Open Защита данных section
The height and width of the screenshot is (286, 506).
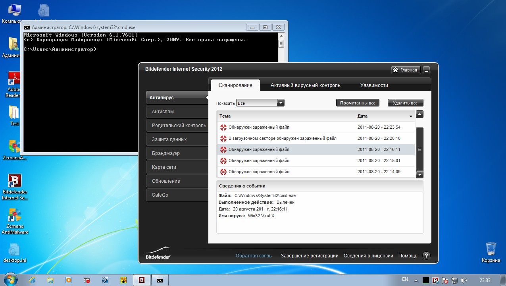[x=177, y=139]
